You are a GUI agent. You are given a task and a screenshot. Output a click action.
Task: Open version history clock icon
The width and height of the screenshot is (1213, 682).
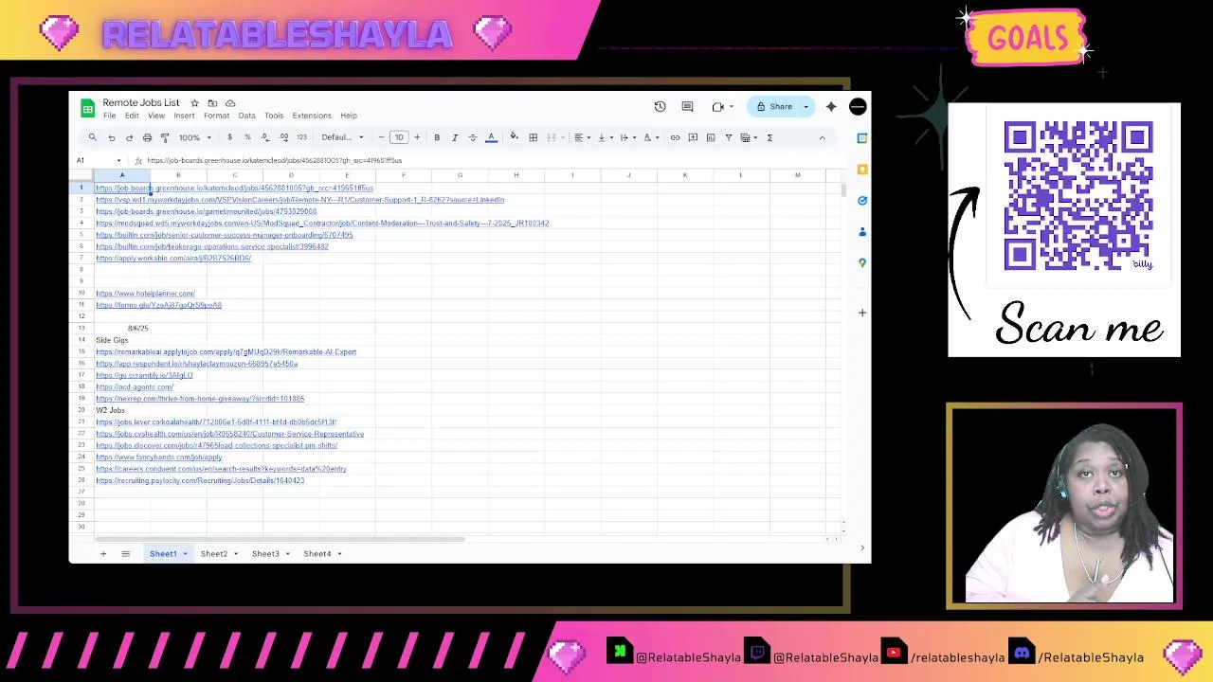(x=660, y=106)
